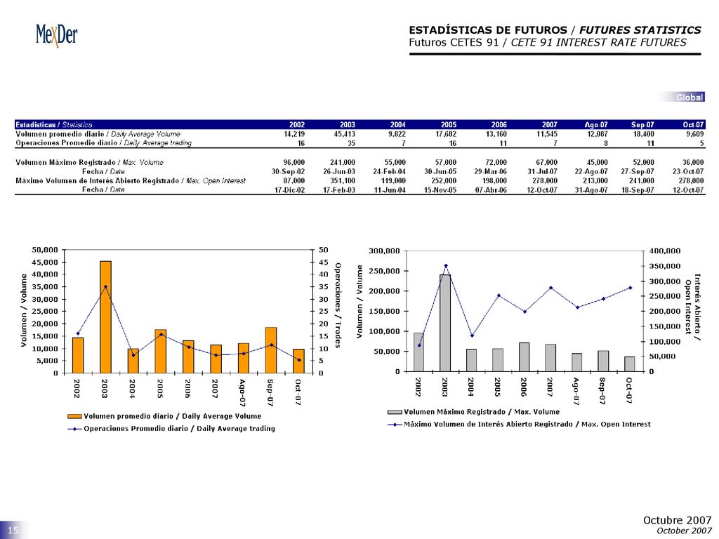Select the value 96,000 in the table
Screen dimensions: 719x539
tap(294, 162)
